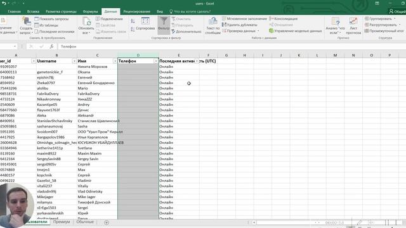Open Телефон column filter dropdown
This screenshot has width=406, height=228.
[156, 61]
